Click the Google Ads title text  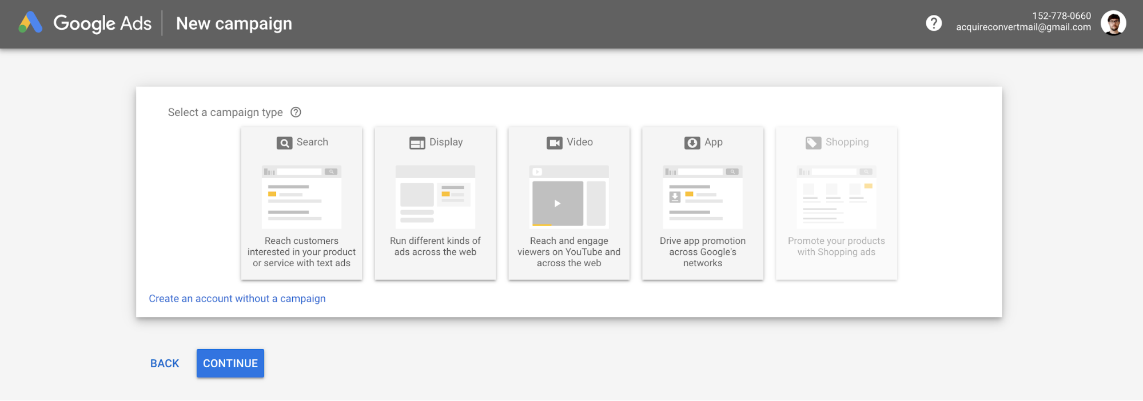pos(102,23)
